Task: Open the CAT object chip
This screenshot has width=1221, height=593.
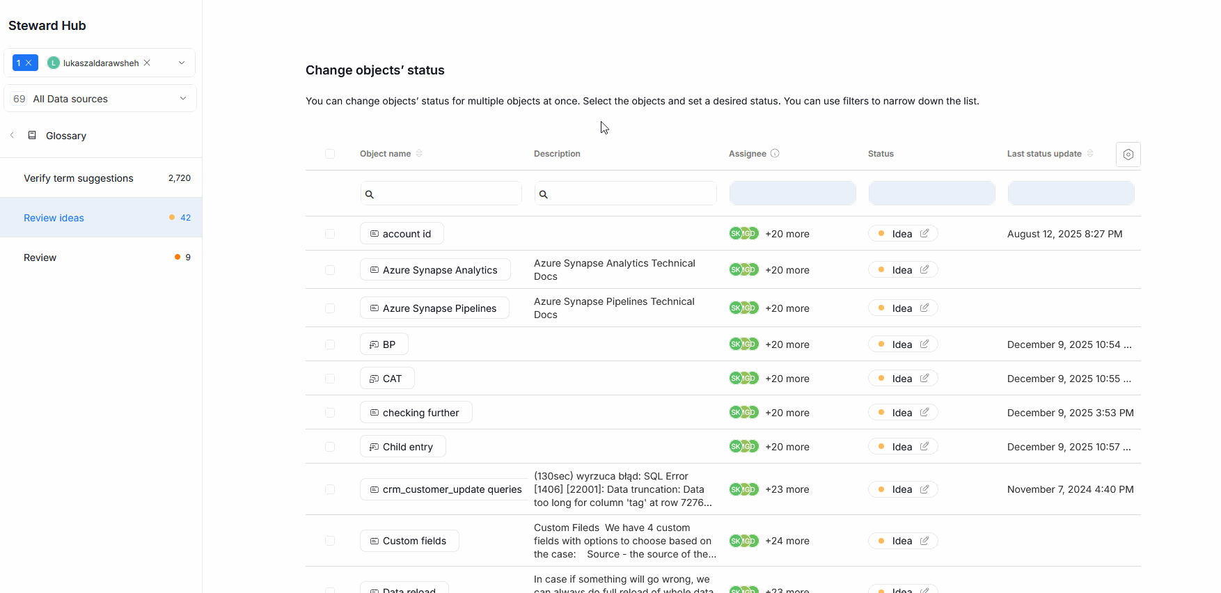Action: pyautogui.click(x=387, y=379)
